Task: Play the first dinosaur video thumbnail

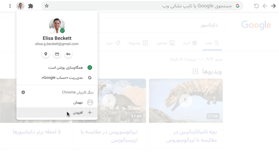Action: point(186,101)
